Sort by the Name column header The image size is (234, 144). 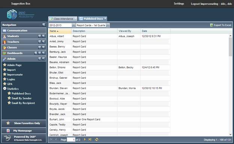60,31
